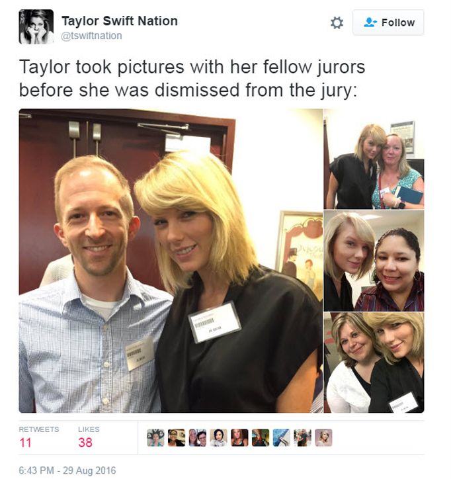
Task: View the 11 retweets count
Action: (x=26, y=443)
